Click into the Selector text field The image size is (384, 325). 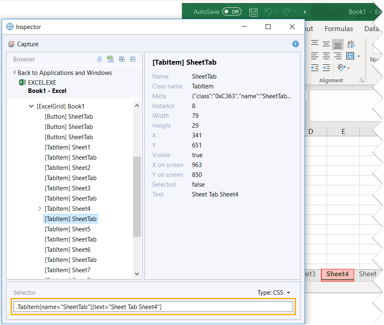tap(153, 307)
